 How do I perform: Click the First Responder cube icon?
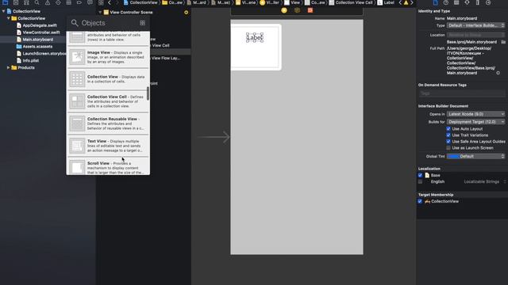(x=297, y=10)
